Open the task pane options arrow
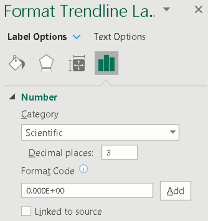 166,9
